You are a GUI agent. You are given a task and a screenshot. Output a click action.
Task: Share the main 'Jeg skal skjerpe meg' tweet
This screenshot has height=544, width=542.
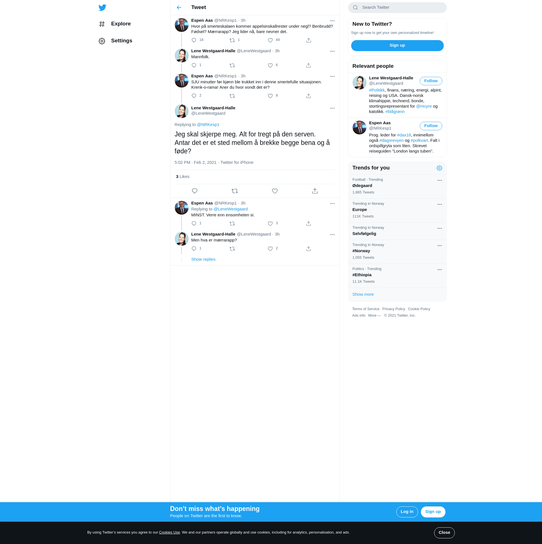tap(315, 191)
